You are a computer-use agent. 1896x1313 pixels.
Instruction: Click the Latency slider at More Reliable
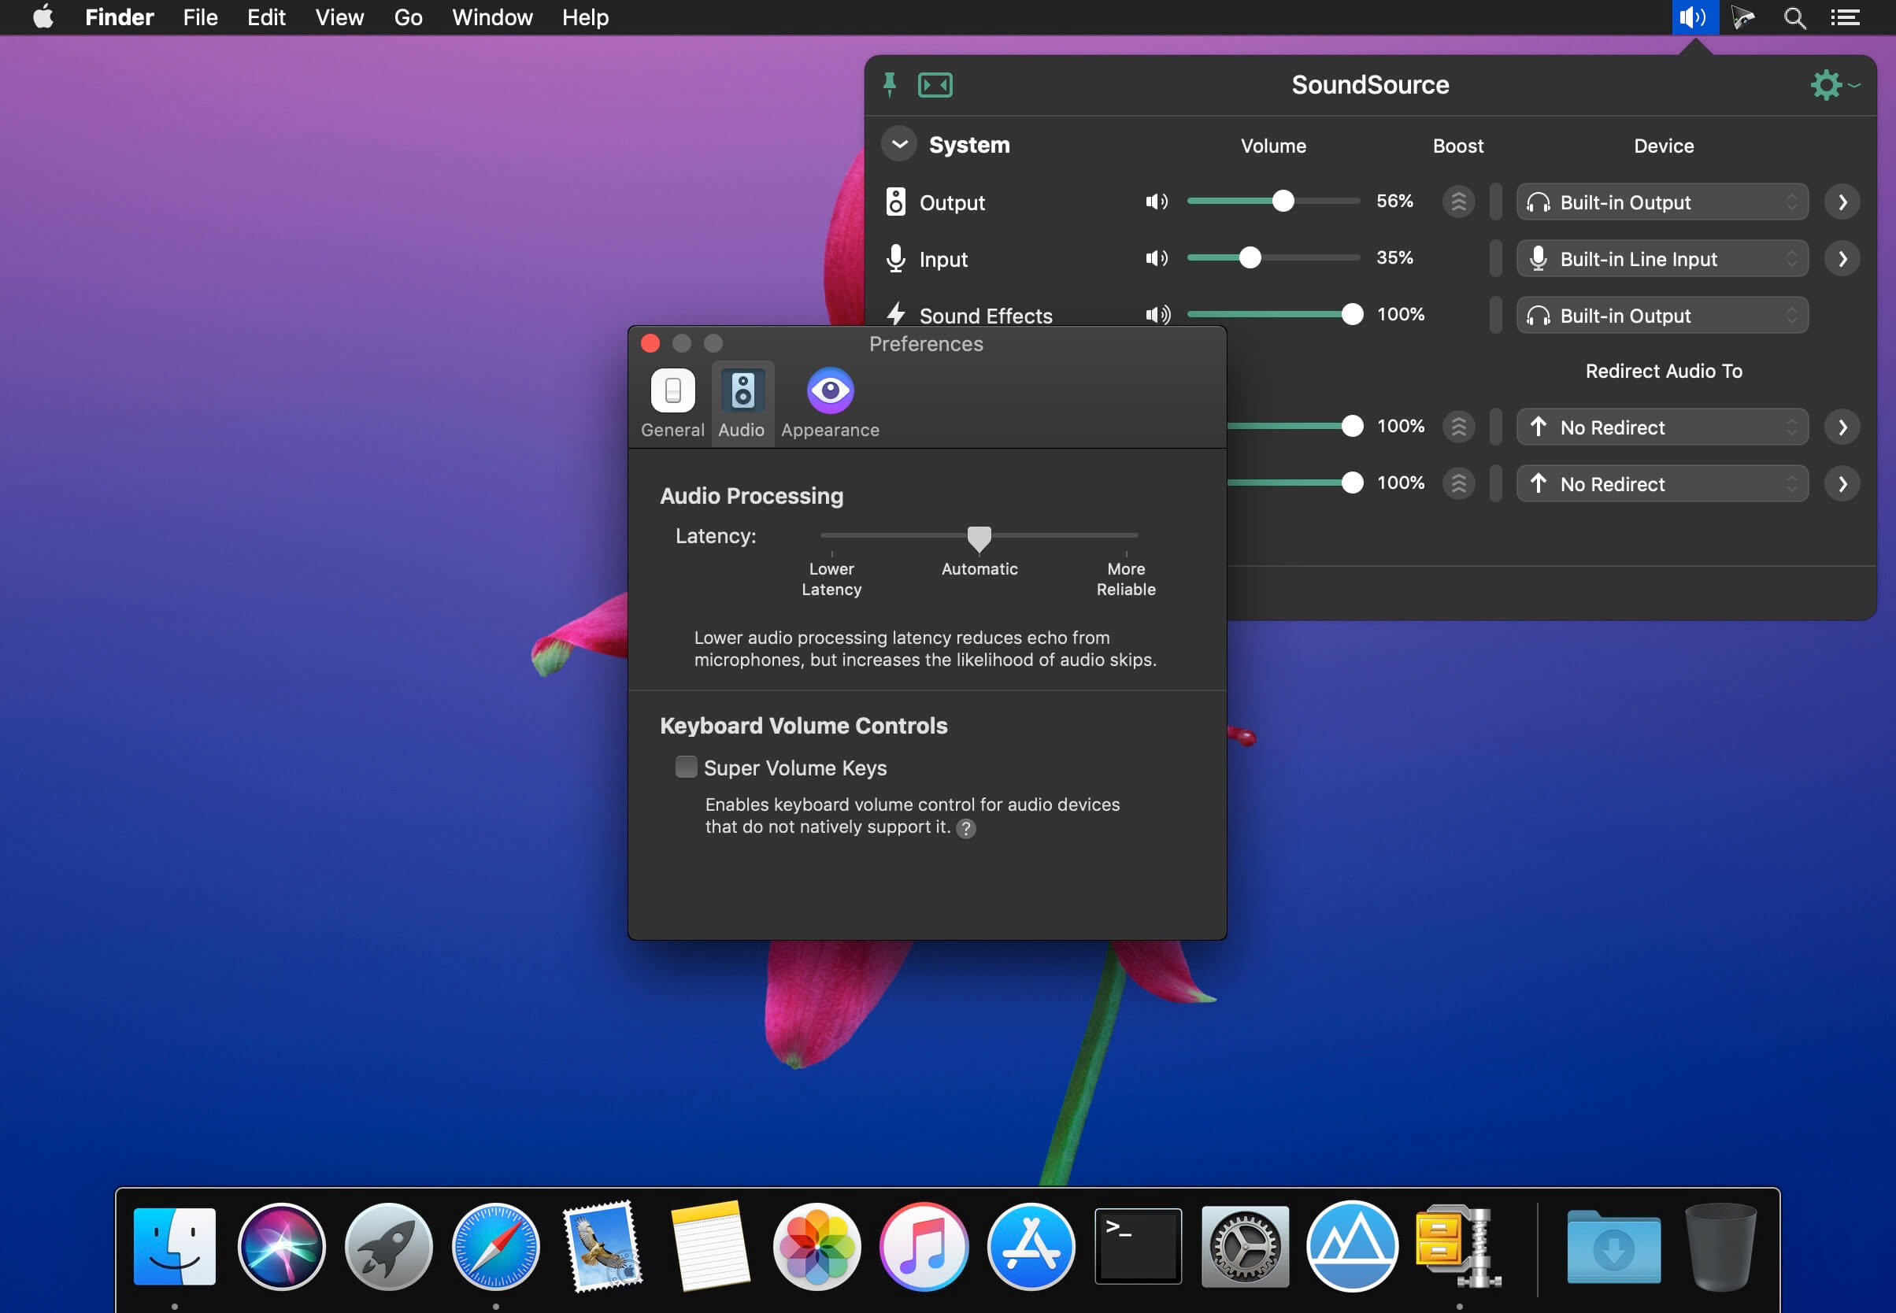coord(1126,535)
